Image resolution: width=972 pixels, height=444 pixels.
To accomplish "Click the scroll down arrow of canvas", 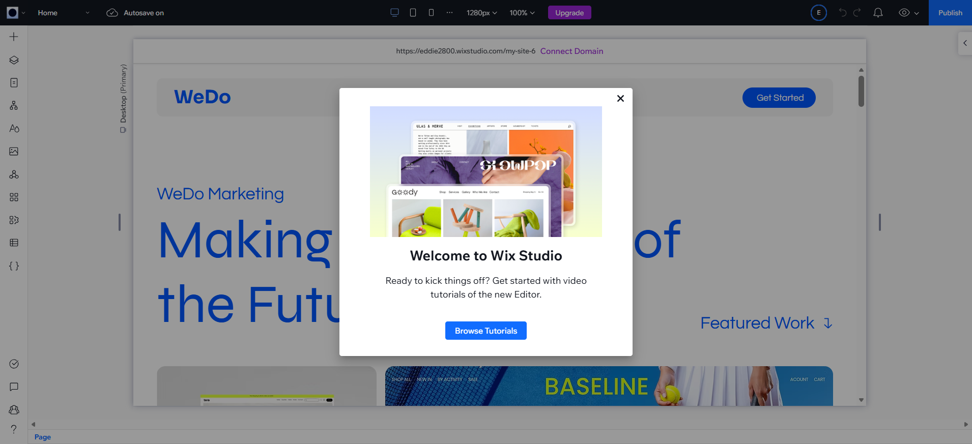I will click(861, 400).
